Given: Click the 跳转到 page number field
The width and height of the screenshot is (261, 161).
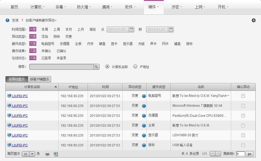Looking at the screenshot, I should [241, 154].
